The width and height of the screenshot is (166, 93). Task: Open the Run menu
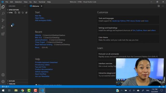point(35,2)
